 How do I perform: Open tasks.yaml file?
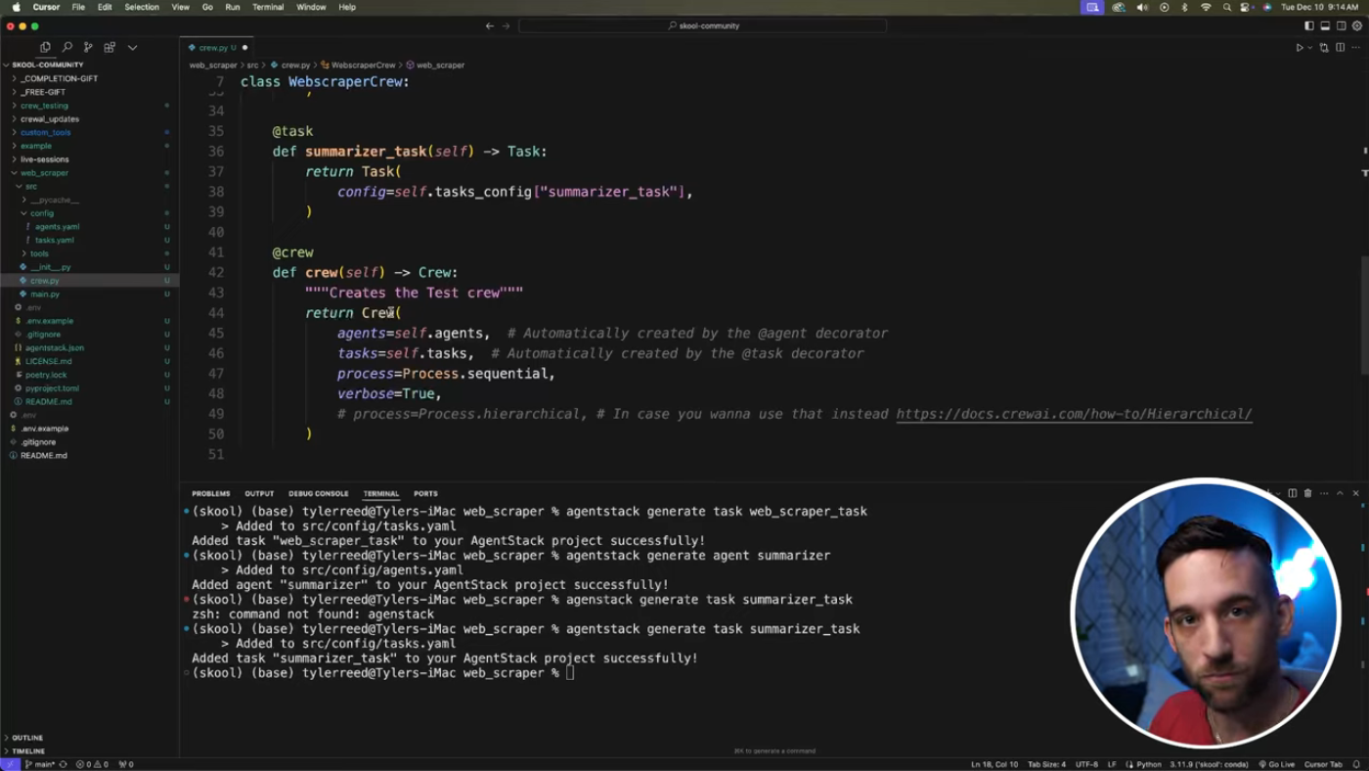(54, 240)
